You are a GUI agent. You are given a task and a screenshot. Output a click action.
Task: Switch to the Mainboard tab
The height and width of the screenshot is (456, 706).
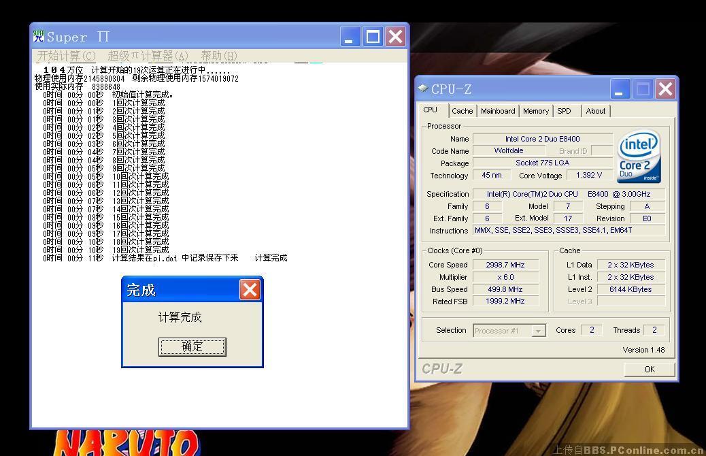tap(498, 111)
